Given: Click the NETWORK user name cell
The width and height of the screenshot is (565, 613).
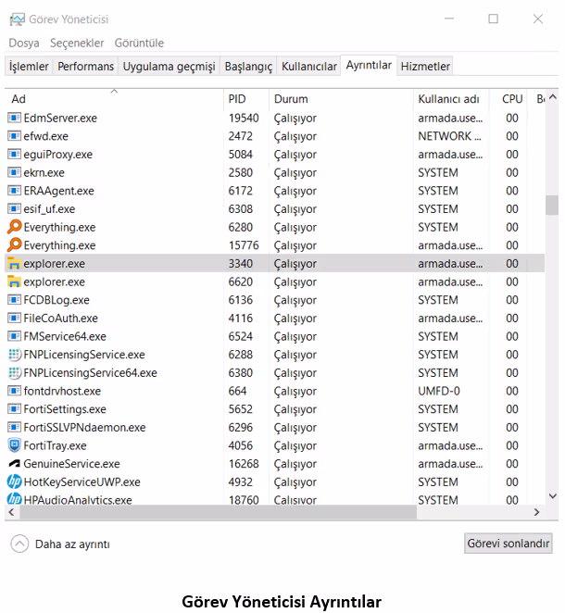Looking at the screenshot, I should (449, 136).
